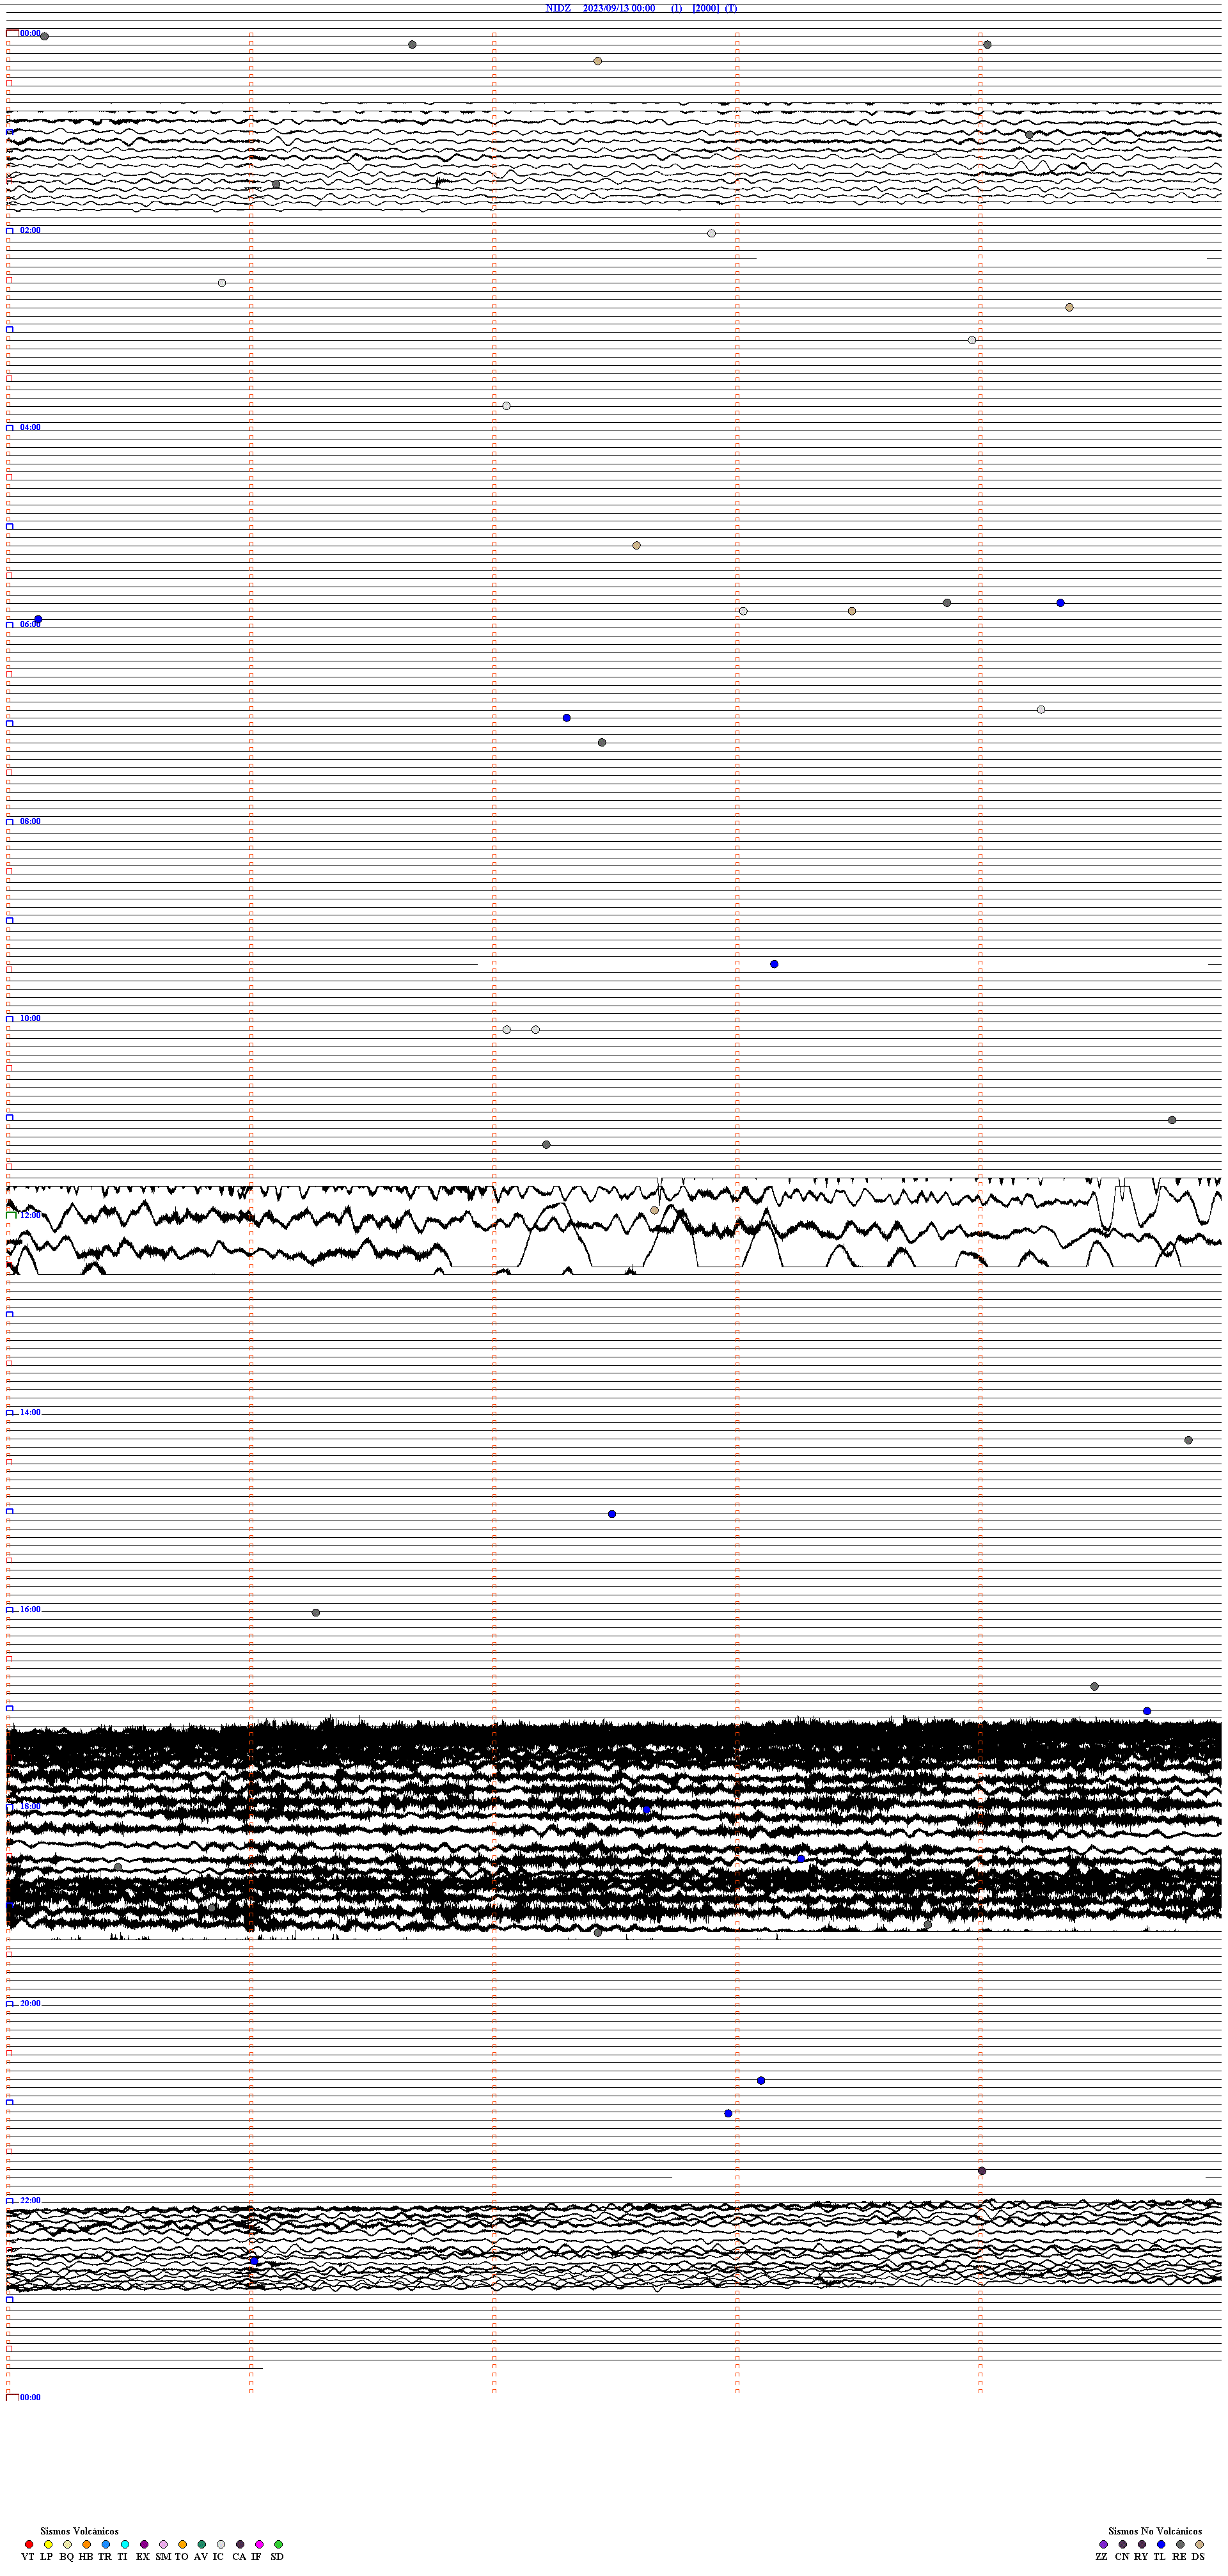Select the 14:00 hour label
The height and width of the screenshot is (2576, 1228).
click(30, 1412)
